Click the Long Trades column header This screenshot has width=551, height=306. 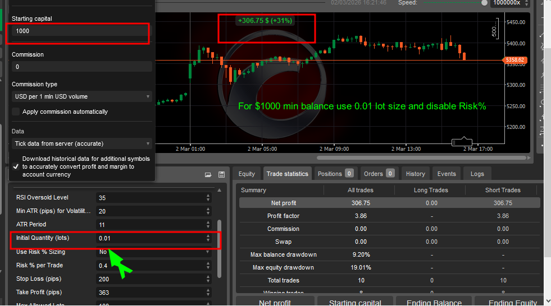point(431,190)
